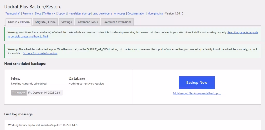Viewport: 265px width, 130px height.
Task: Open the Documentation link
Action: (136, 13)
